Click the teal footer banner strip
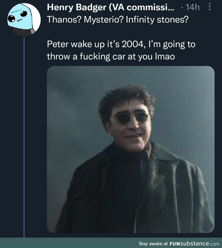Viewport: 222px width, 248px height. point(111,243)
